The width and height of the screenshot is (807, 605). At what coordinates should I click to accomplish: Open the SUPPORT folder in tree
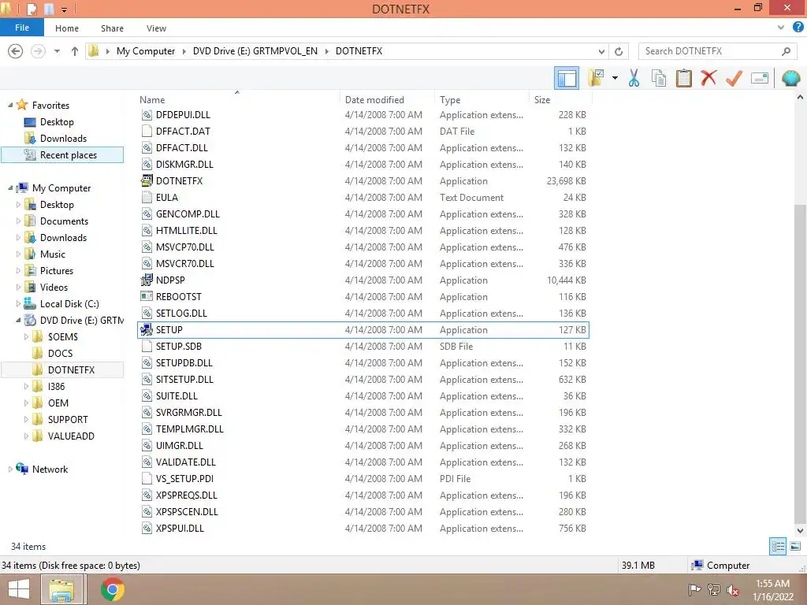pos(68,419)
